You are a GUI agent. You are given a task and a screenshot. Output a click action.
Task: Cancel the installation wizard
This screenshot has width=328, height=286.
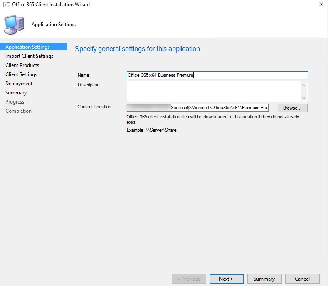[302, 279]
